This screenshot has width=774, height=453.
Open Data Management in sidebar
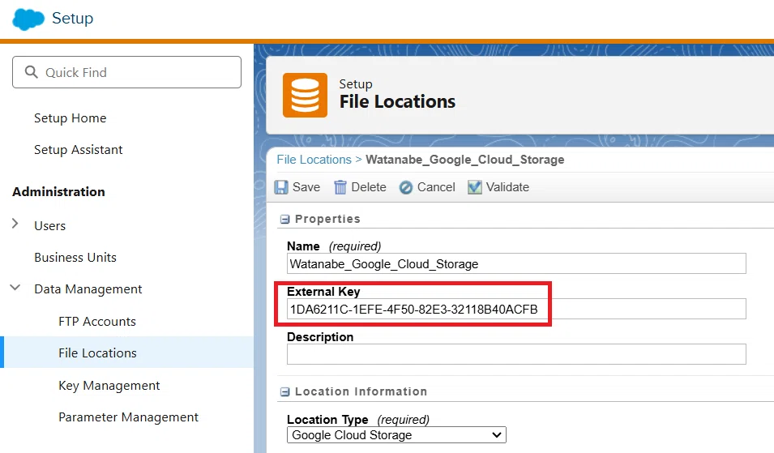pyautogui.click(x=88, y=289)
